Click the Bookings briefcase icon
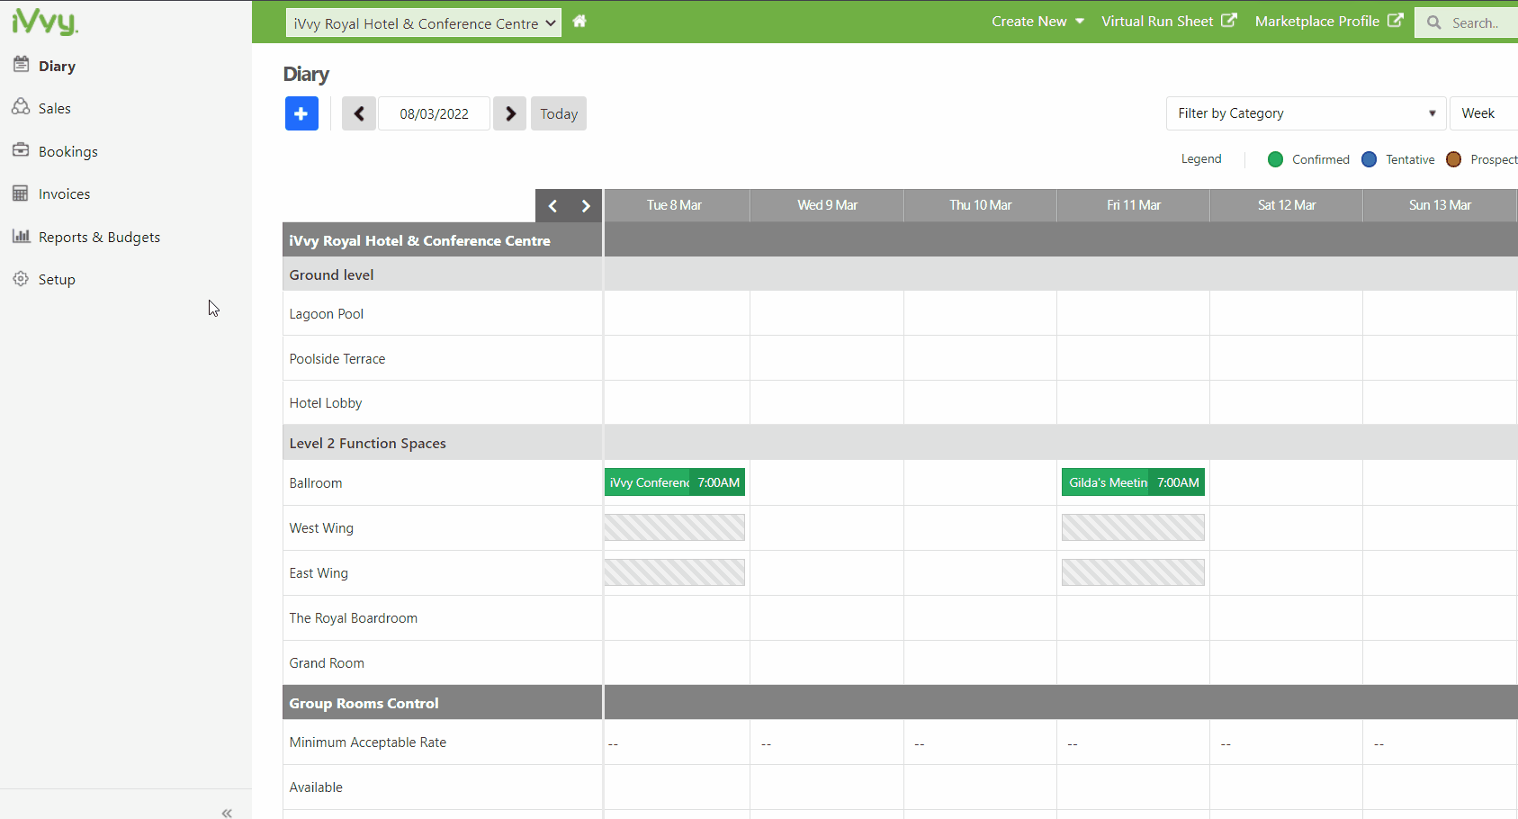The height and width of the screenshot is (819, 1518). tap(21, 150)
